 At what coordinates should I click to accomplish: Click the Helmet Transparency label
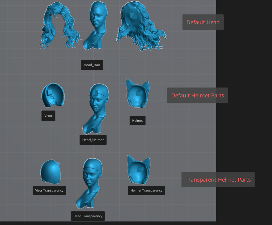click(x=146, y=190)
